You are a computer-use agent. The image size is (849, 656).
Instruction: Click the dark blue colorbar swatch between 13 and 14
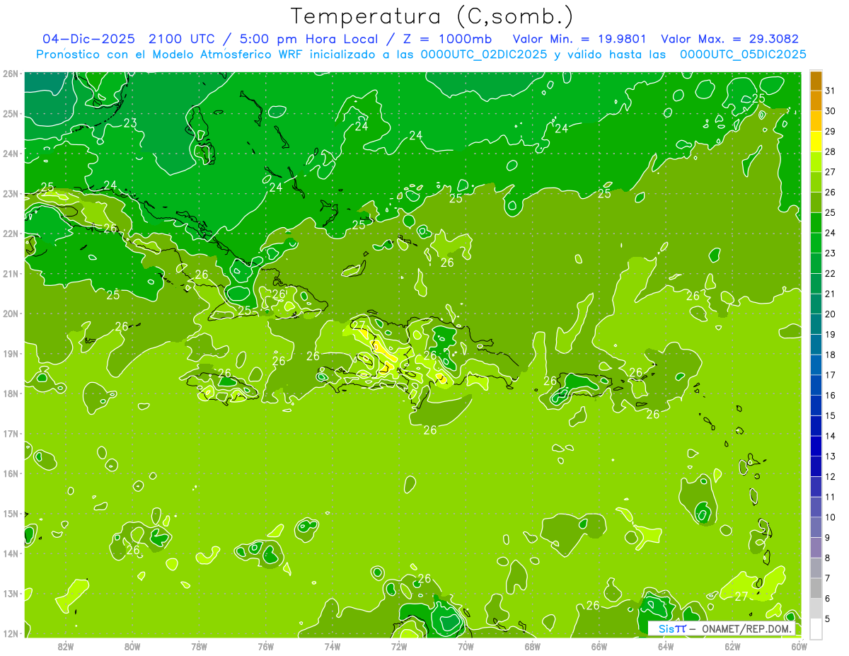point(816,447)
